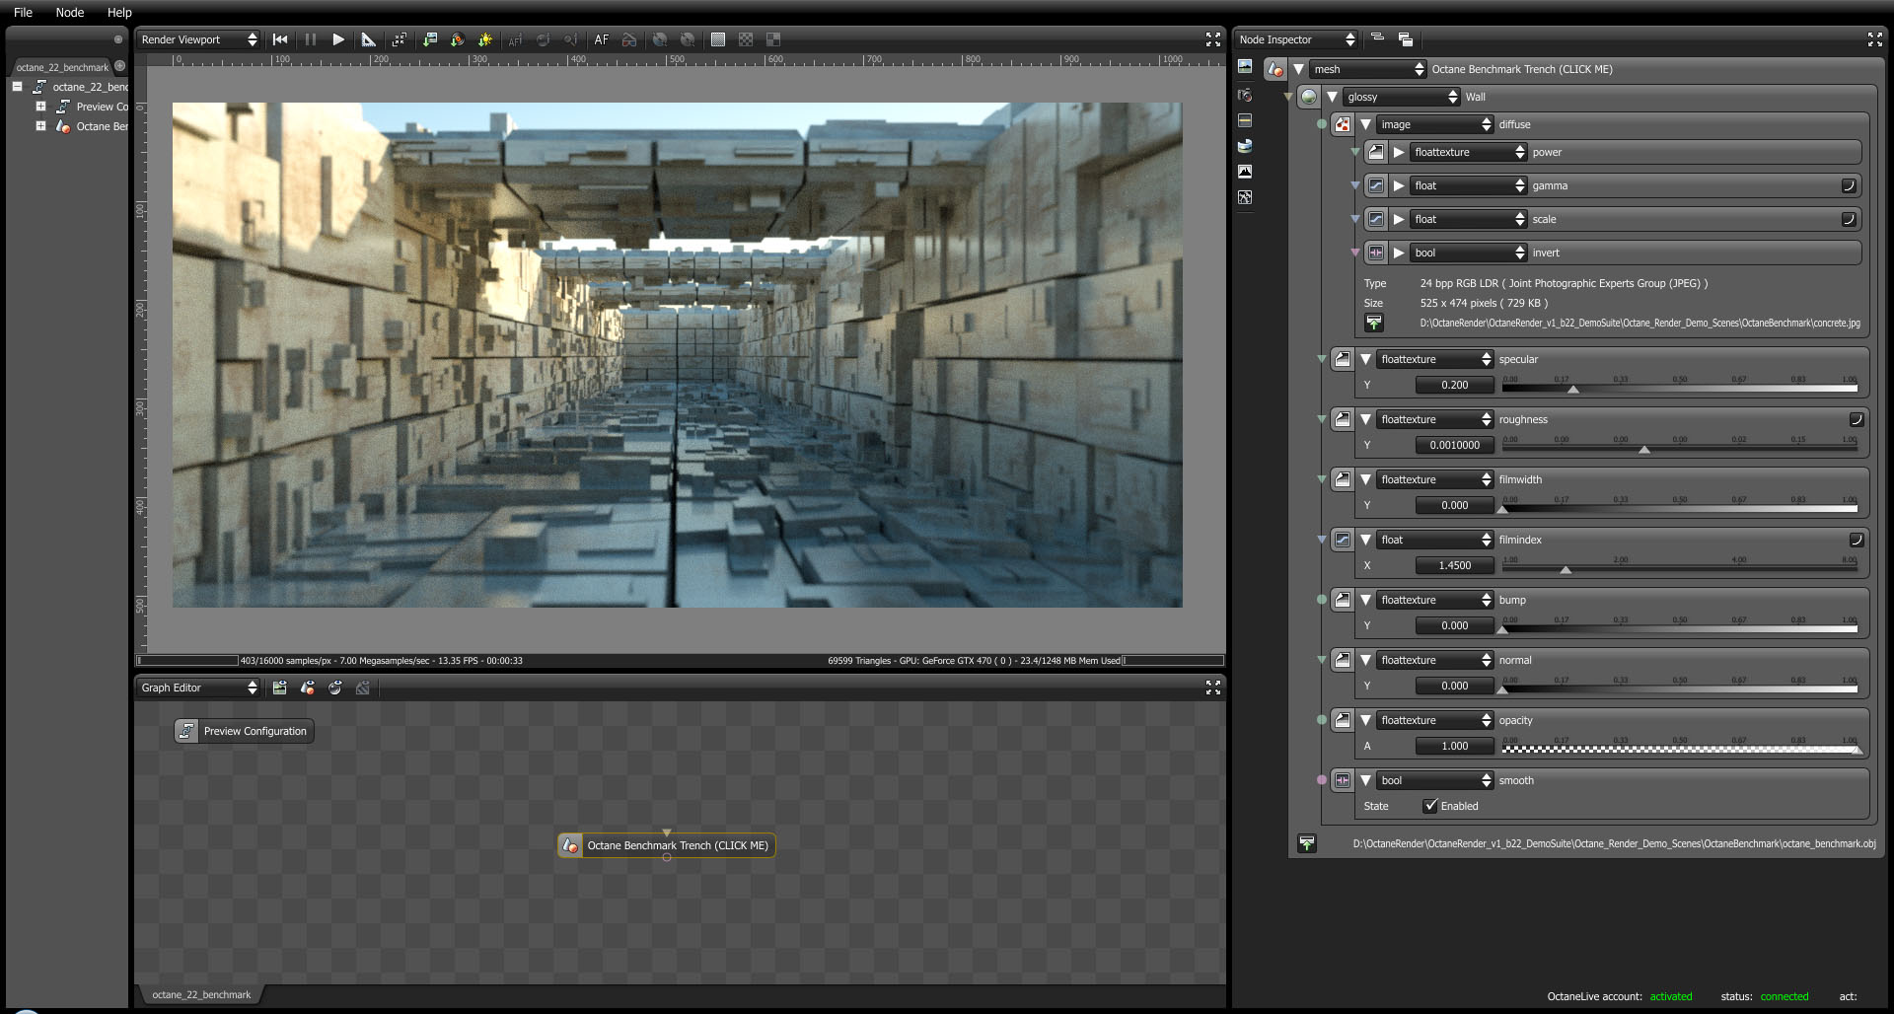Viewport: 1894px width, 1014px height.
Task: Toggle the roughness logarithmic slider button
Action: tap(1856, 419)
